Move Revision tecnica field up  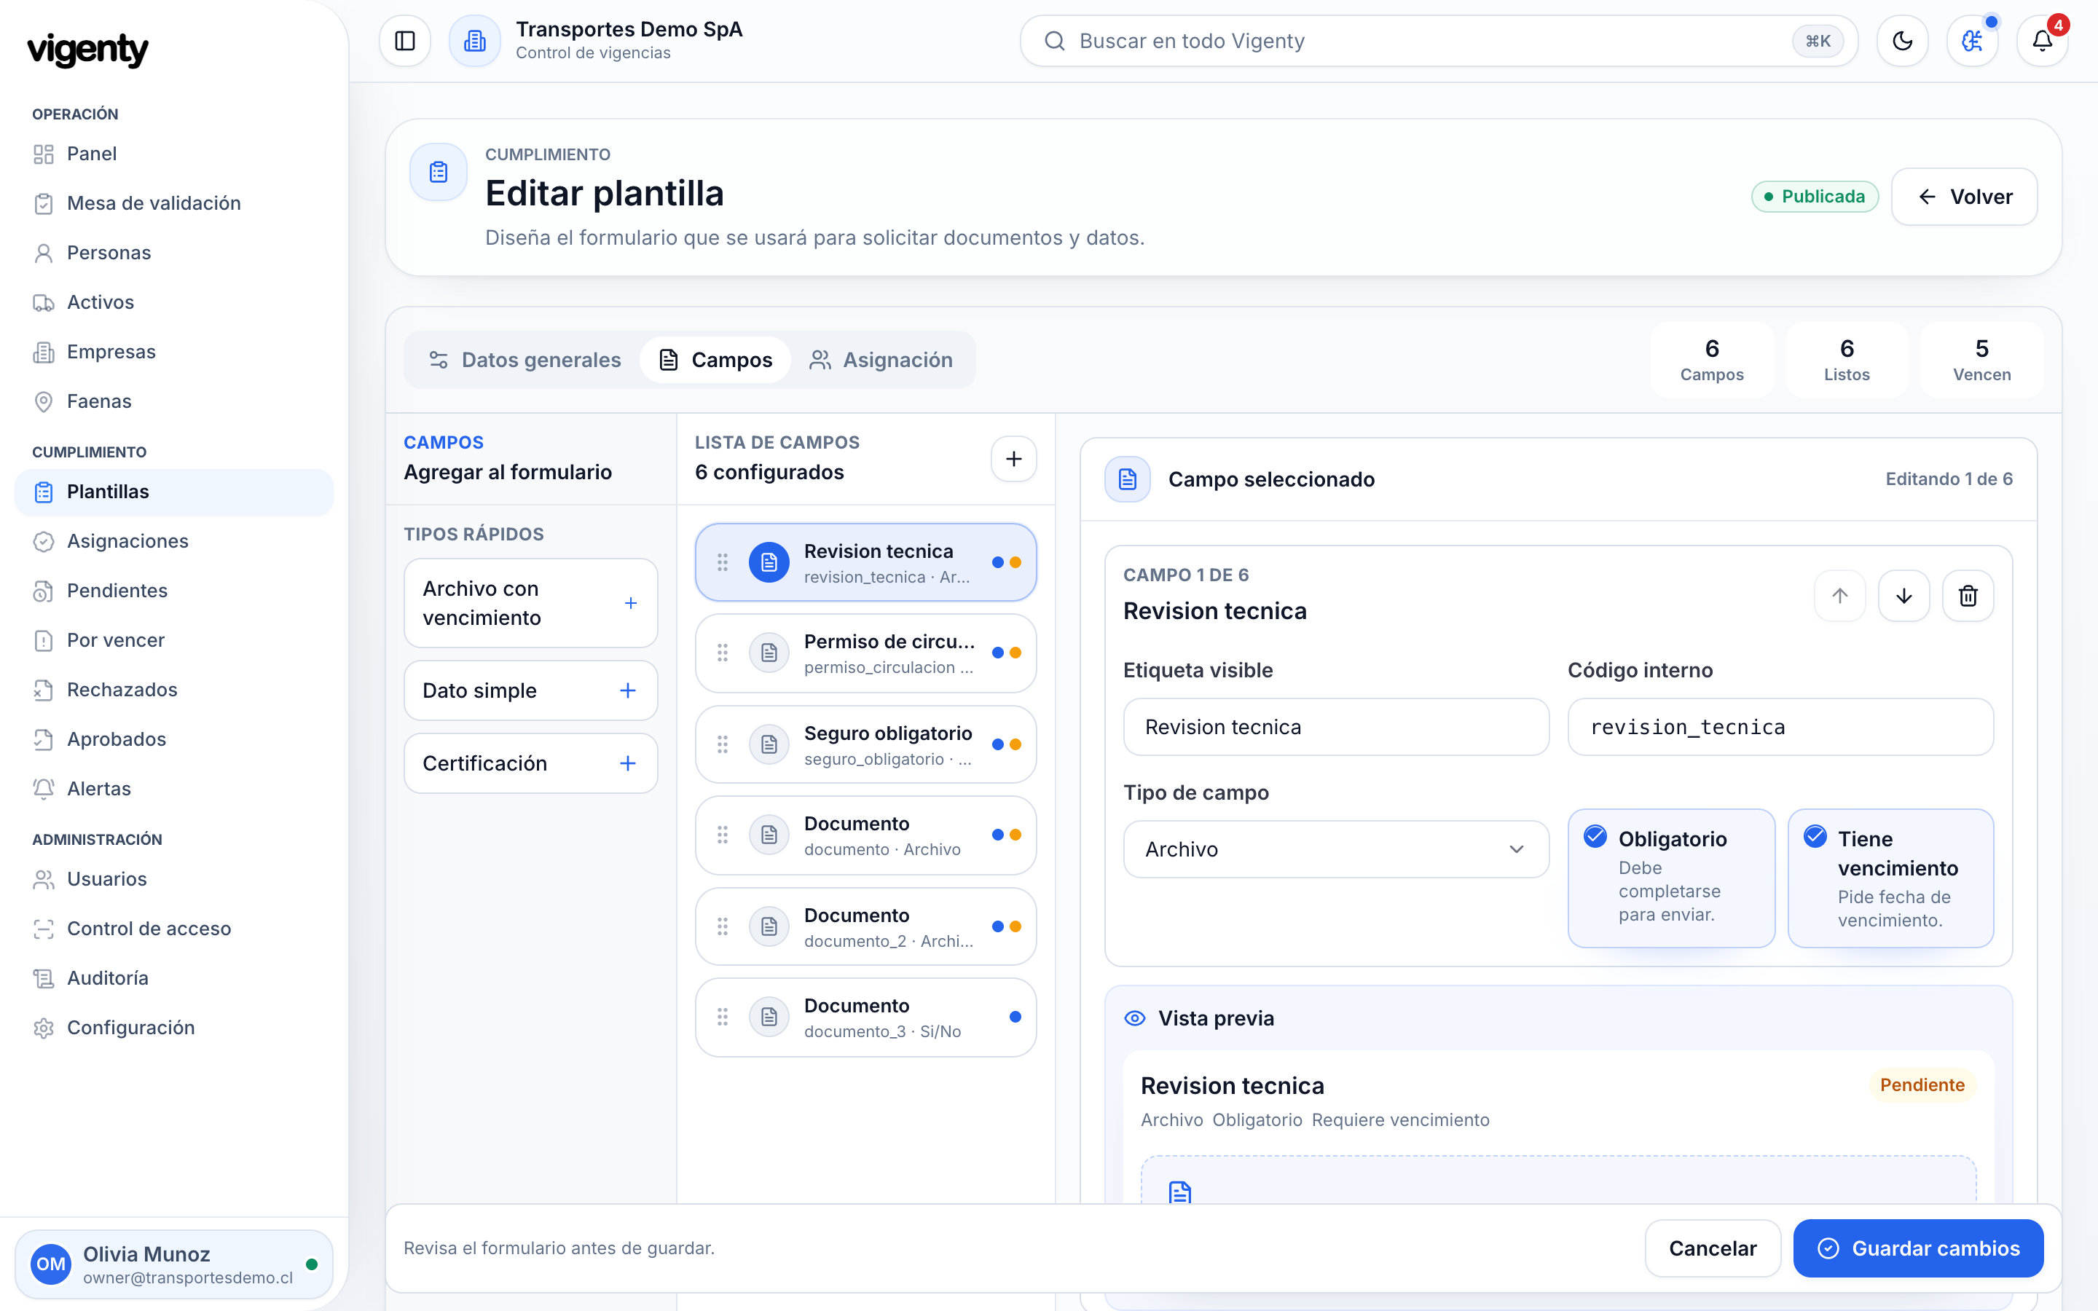1839,596
